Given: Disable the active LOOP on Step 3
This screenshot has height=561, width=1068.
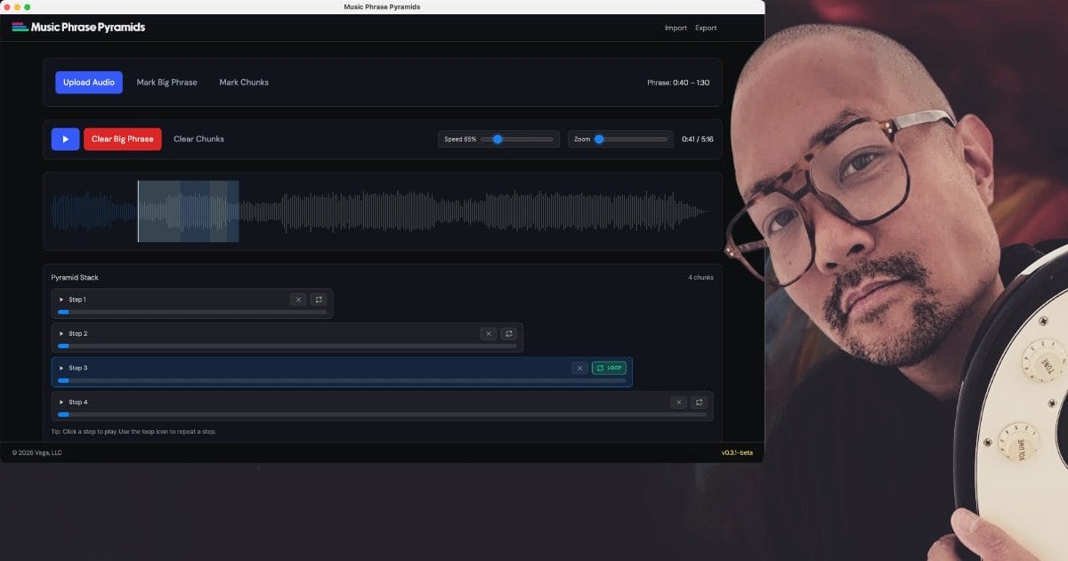Looking at the screenshot, I should 610,368.
